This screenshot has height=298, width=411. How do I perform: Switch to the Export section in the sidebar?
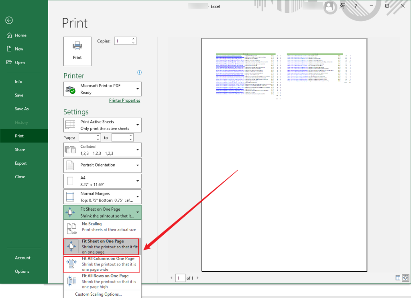[x=20, y=163]
